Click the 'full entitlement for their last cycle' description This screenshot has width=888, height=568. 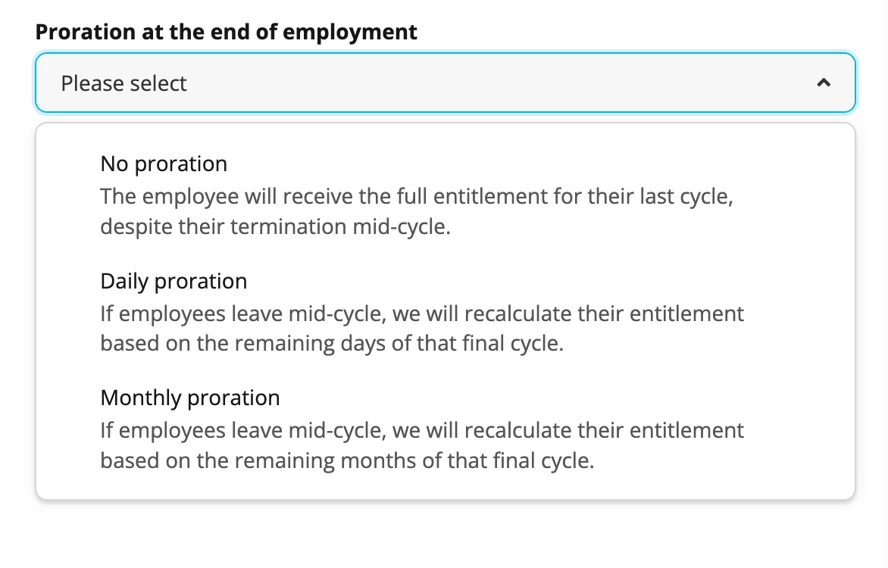[x=417, y=211]
